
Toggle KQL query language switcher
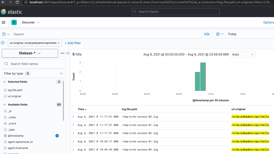click(207, 34)
